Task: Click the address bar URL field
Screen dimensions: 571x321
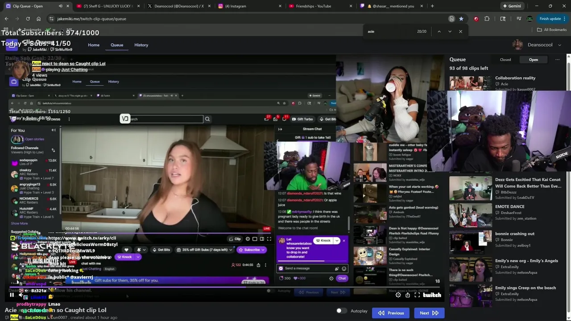Action: 250,19
